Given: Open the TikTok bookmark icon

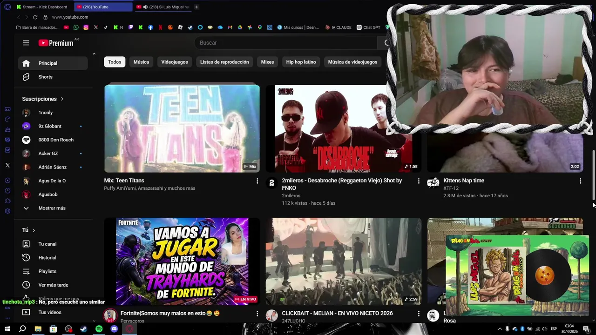Looking at the screenshot, I should pos(106,27).
